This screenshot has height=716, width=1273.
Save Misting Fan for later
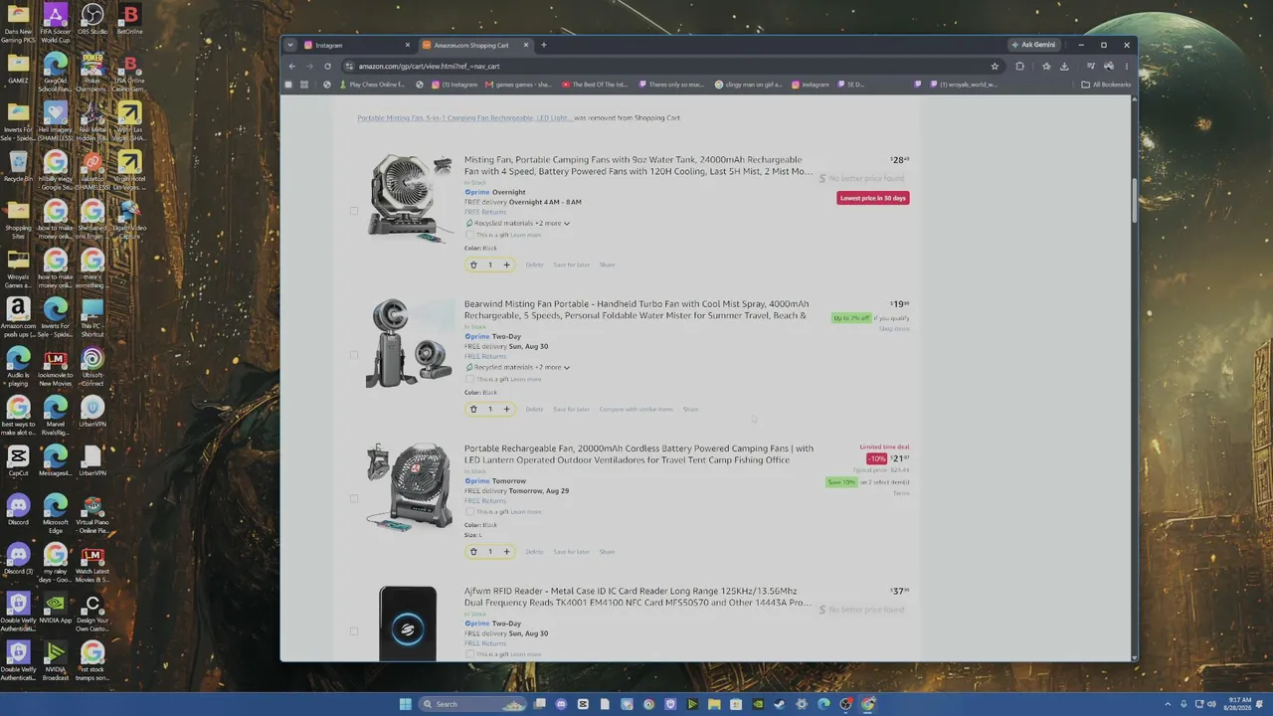point(571,265)
